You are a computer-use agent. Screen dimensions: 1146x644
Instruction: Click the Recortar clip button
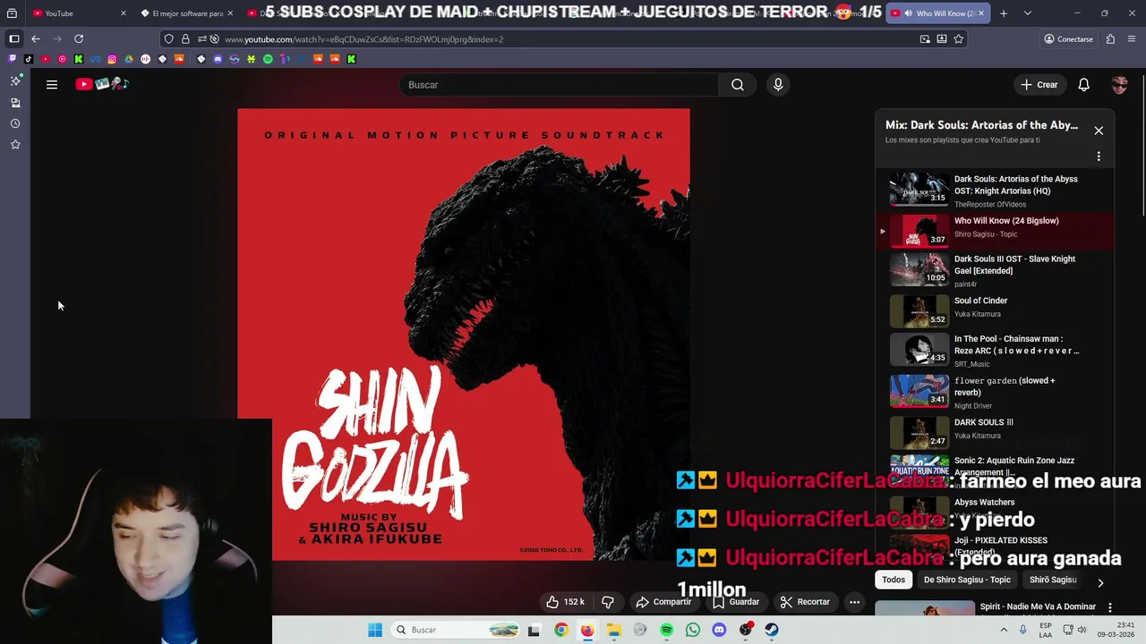pos(805,602)
